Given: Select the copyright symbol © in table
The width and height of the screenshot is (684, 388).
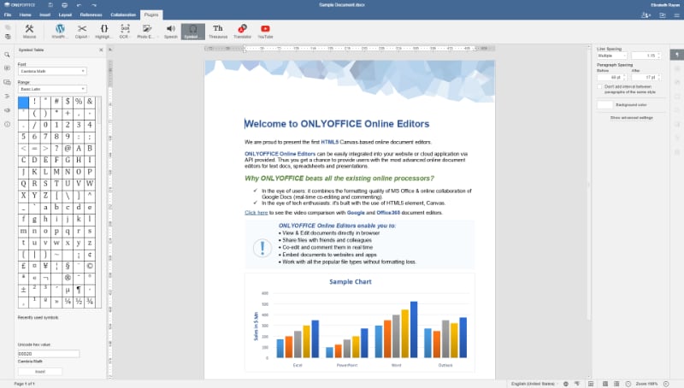Looking at the screenshot, I should click(90, 266).
